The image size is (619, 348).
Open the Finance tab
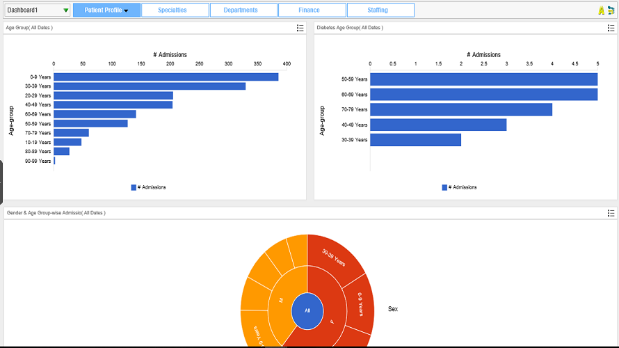point(312,10)
